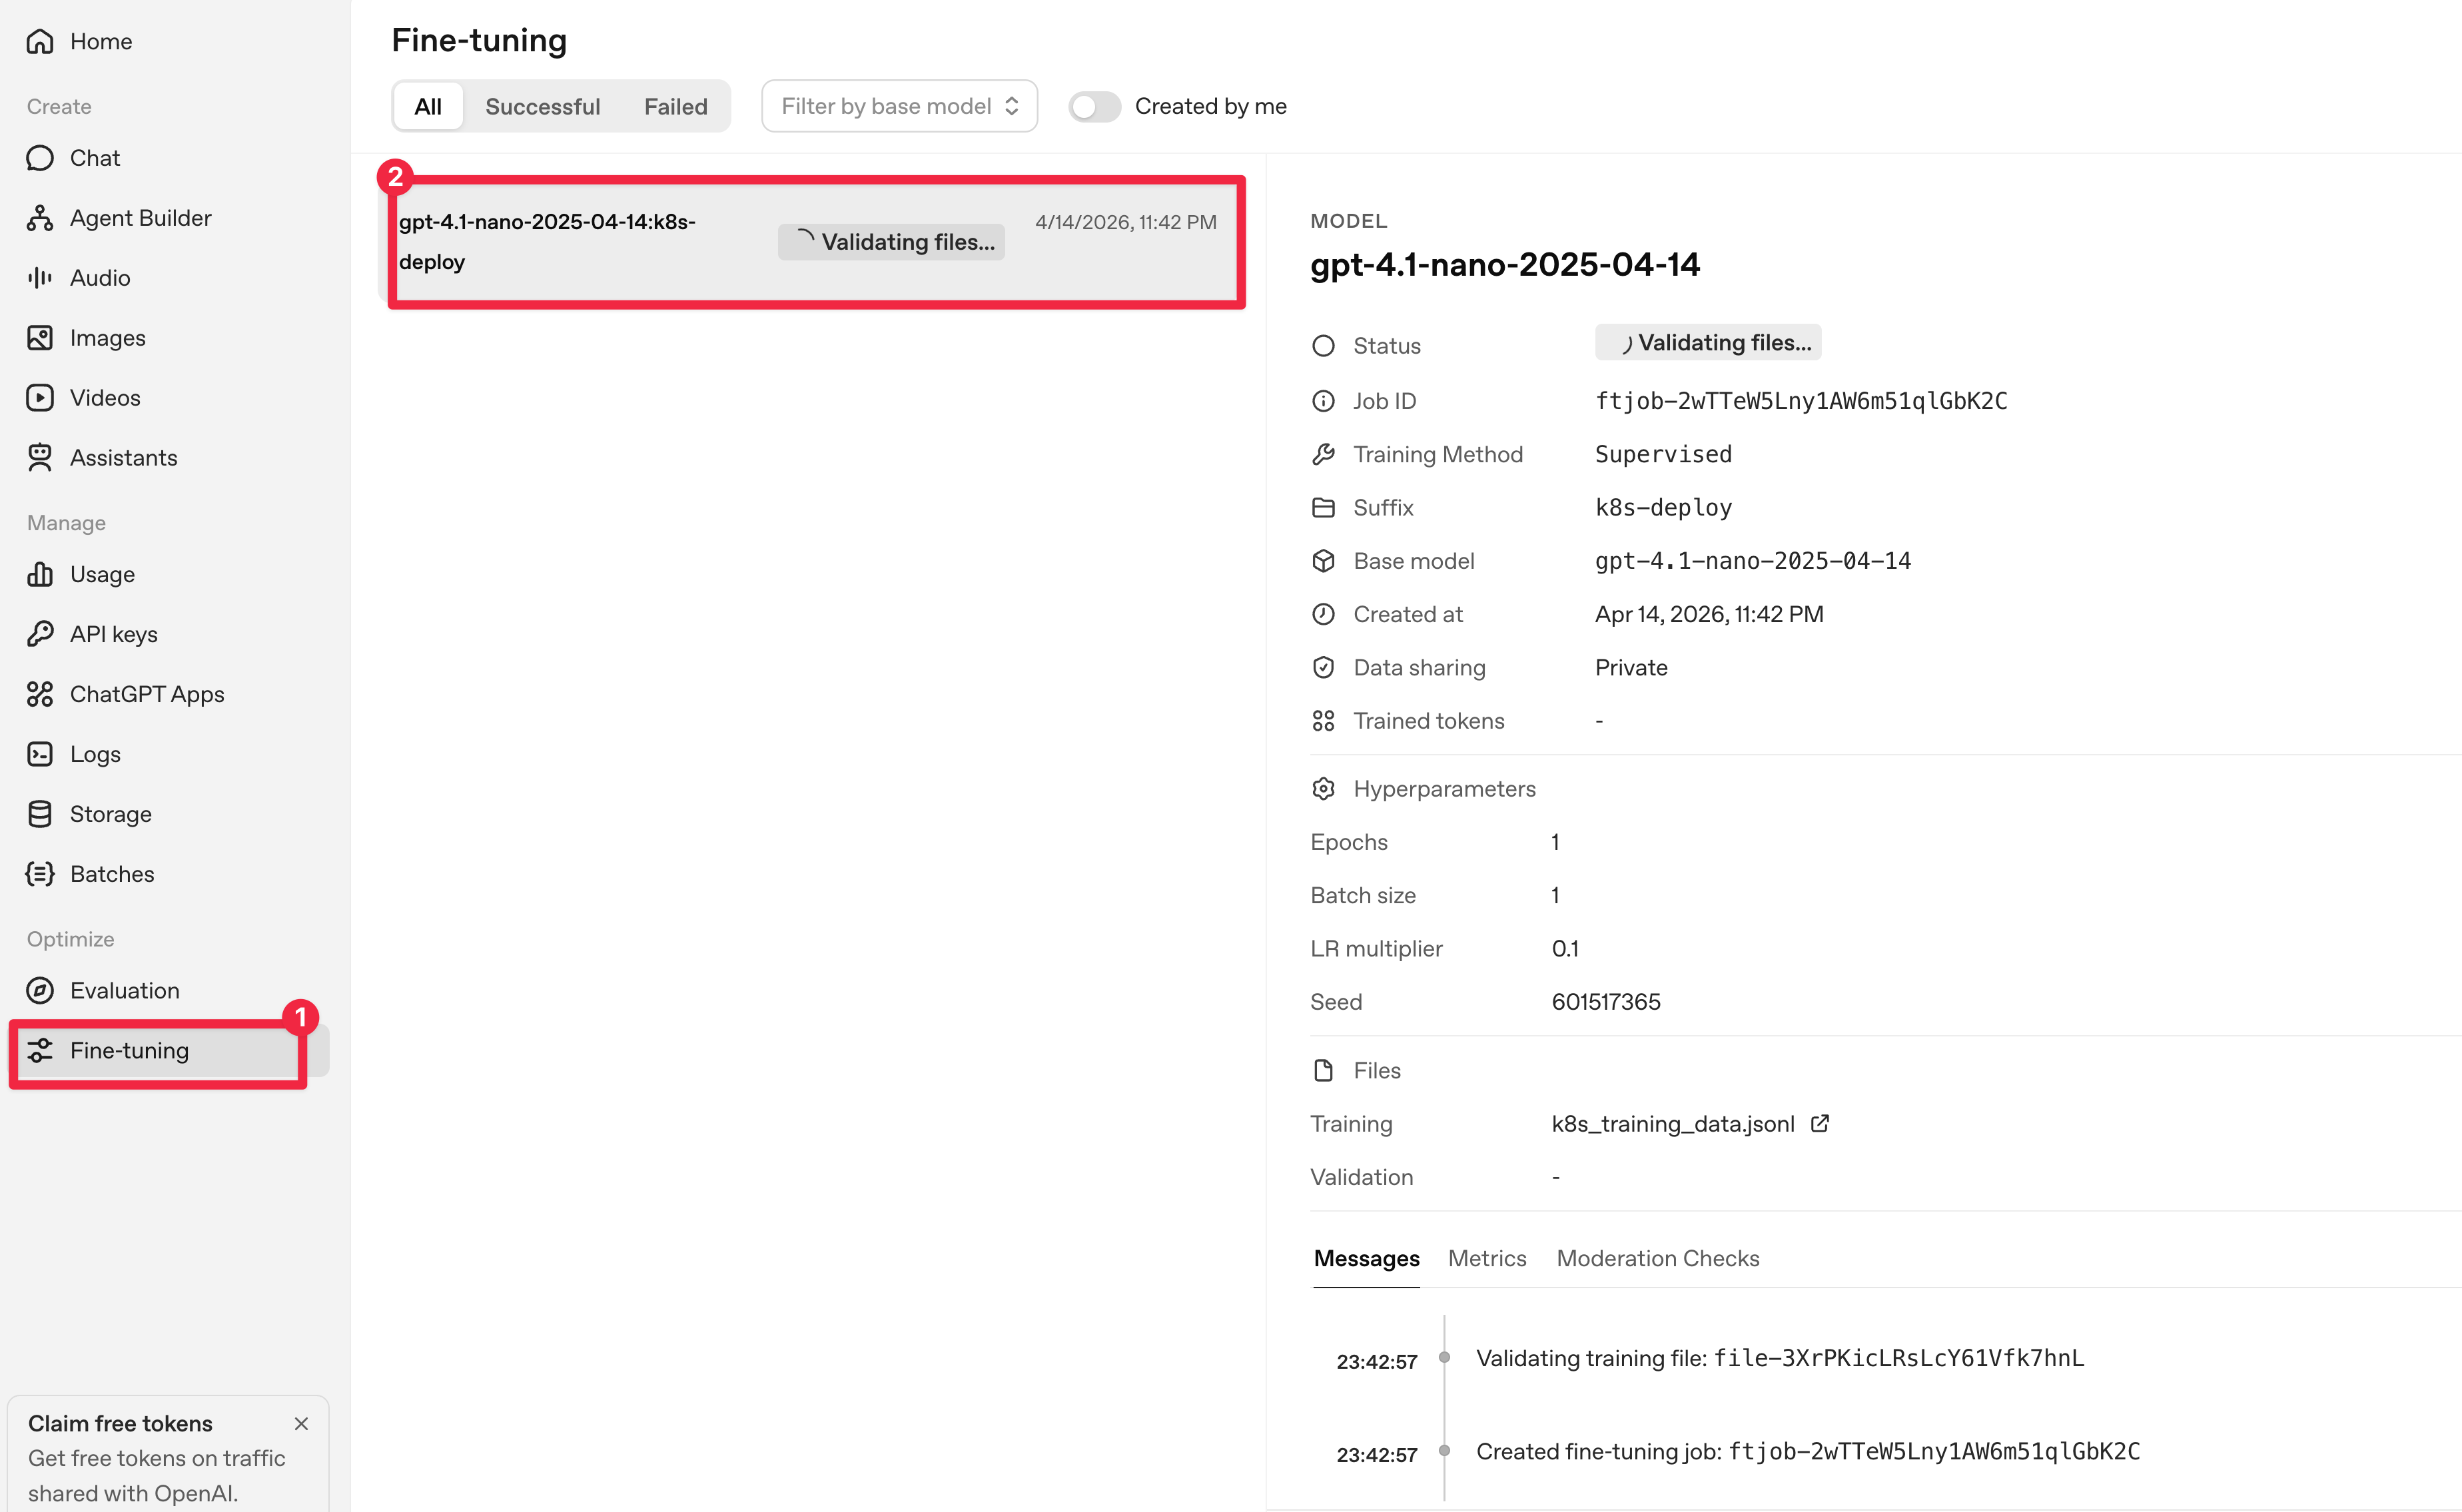2462x1512 pixels.
Task: Navigate to the API keys page
Action: click(113, 634)
